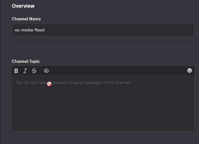The image size is (199, 144).
Task: Click the red prohibited cursor symbol
Action: pyautogui.click(x=49, y=84)
